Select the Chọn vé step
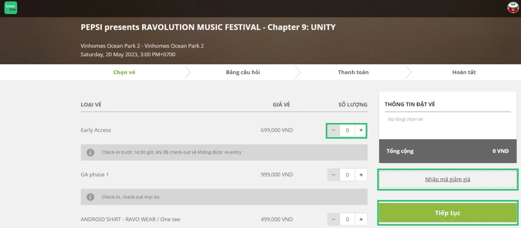The width and height of the screenshot is (521, 228). pos(124,72)
